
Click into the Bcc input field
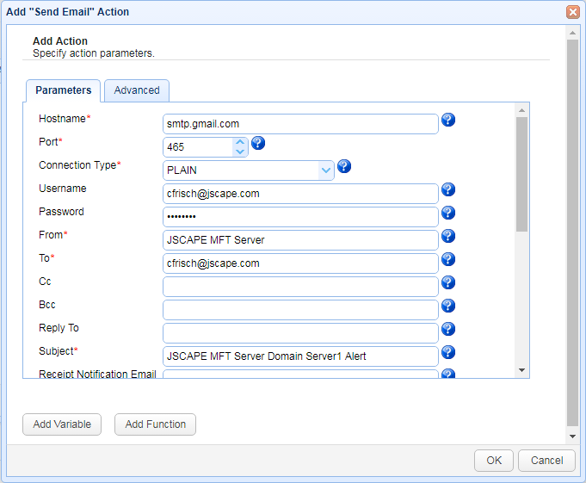click(x=300, y=310)
